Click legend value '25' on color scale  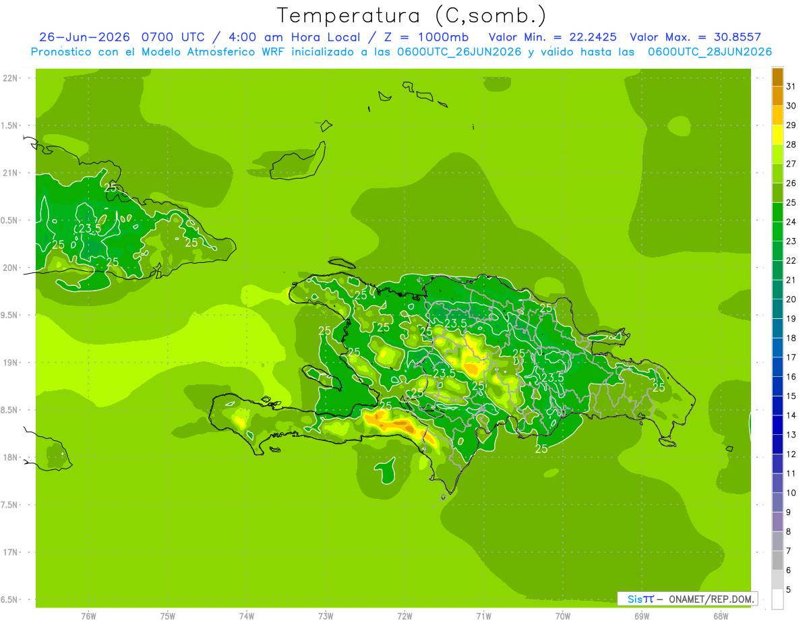(791, 202)
